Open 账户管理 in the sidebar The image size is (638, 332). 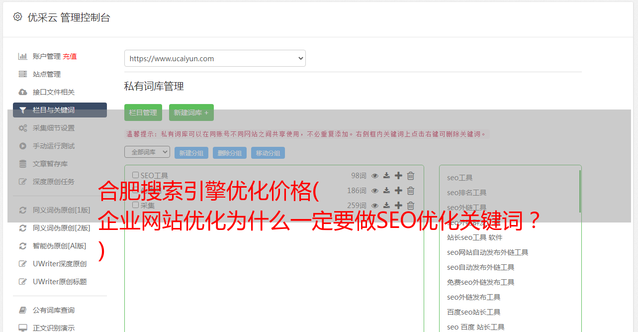tap(47, 56)
